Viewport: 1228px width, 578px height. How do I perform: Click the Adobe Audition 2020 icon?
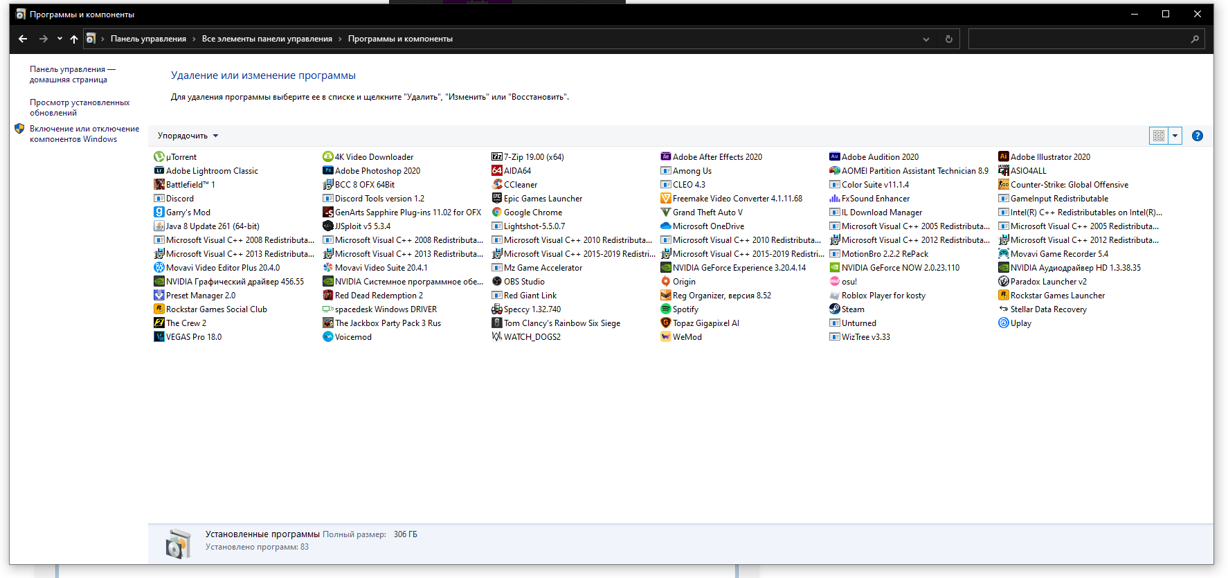pyautogui.click(x=835, y=157)
